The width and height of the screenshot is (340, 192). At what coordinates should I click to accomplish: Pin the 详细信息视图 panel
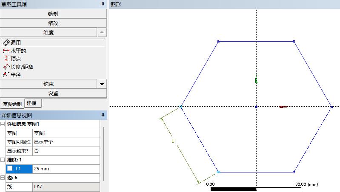point(103,115)
